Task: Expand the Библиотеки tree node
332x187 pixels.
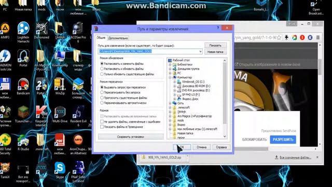Action: click(x=170, y=64)
